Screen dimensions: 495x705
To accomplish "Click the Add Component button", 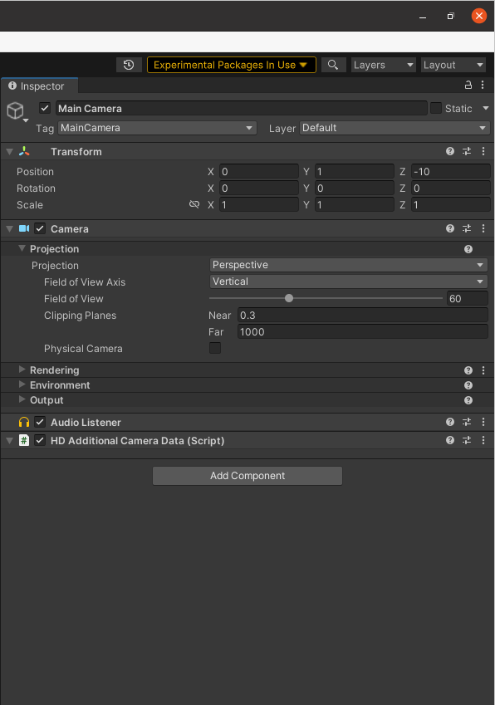I will 247,476.
